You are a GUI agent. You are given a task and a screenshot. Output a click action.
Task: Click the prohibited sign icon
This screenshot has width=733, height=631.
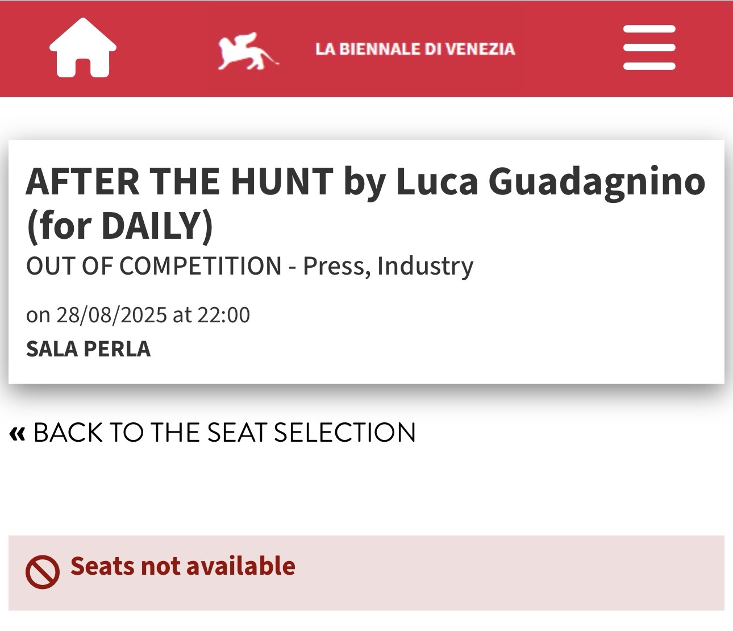pyautogui.click(x=42, y=571)
